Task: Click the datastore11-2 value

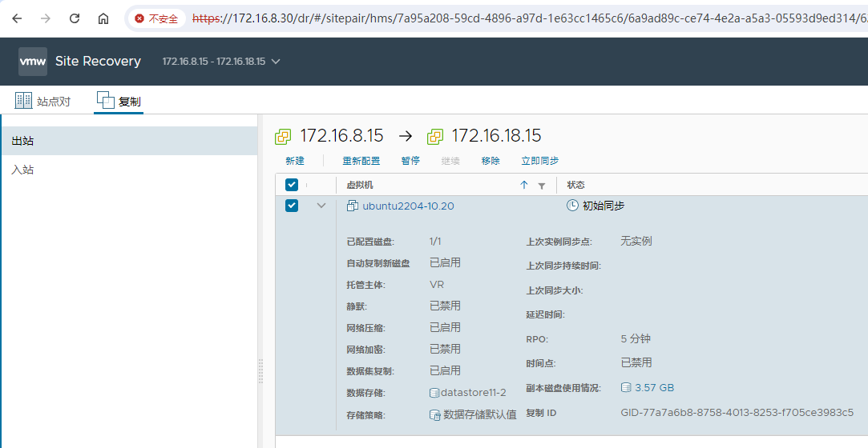Action: tap(474, 393)
